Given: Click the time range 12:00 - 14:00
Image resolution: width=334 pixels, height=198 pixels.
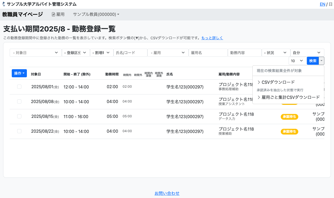Looking at the screenshot, I should [x=76, y=87].
